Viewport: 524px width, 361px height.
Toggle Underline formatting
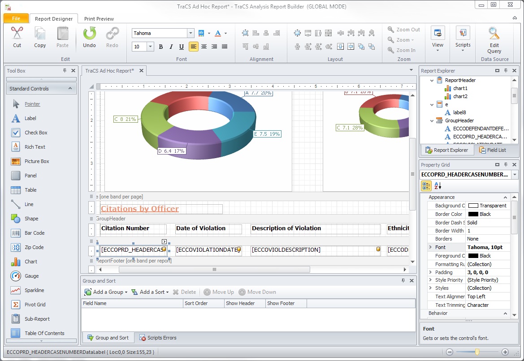(182, 47)
